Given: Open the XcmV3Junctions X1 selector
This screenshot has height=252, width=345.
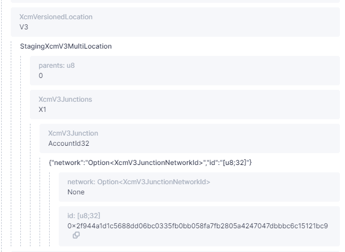Looking at the screenshot, I should (185, 105).
